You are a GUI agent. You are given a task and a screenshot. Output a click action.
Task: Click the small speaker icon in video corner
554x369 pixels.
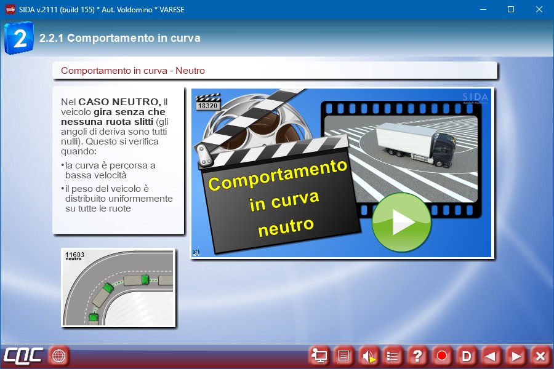coord(196,252)
